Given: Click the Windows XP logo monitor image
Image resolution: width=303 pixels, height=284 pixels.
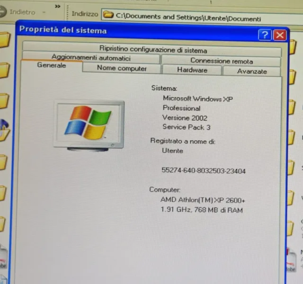Looking at the screenshot, I should pos(89,124).
